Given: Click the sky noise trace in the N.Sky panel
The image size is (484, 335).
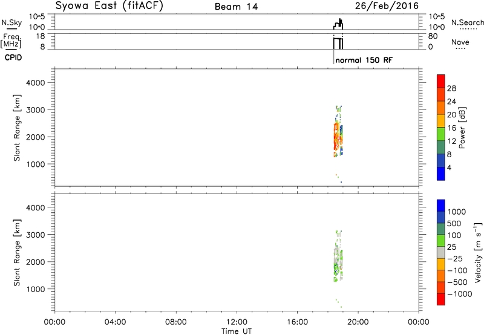Looking at the screenshot, I should (x=338, y=24).
